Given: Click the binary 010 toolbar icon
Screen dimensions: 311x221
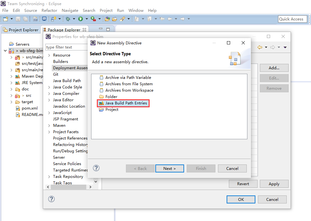Looking at the screenshot, I should [35, 19].
